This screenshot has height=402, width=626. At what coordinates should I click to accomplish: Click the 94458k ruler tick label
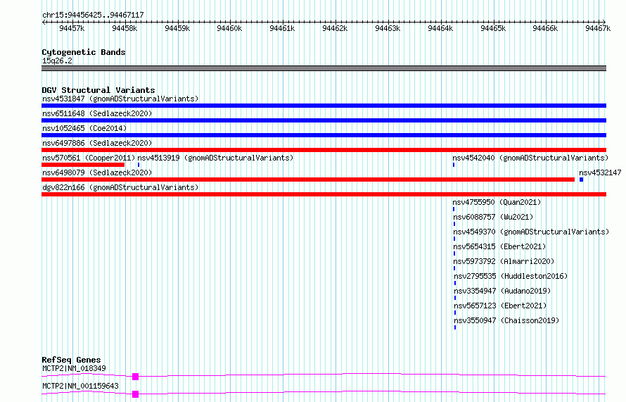124,28
